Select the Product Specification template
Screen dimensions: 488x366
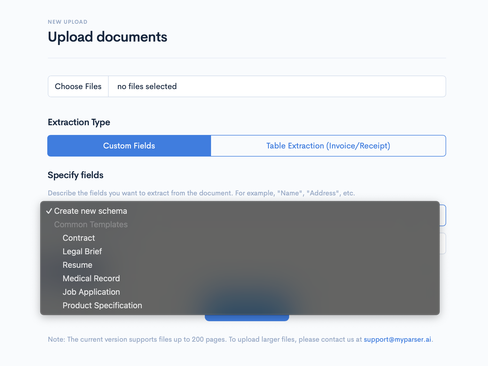[x=240, y=305]
